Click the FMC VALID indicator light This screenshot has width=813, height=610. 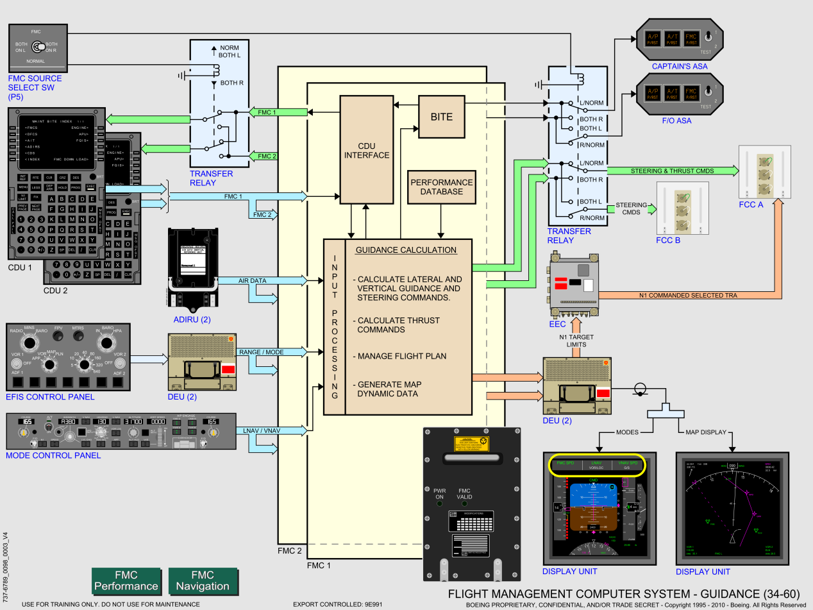point(464,504)
